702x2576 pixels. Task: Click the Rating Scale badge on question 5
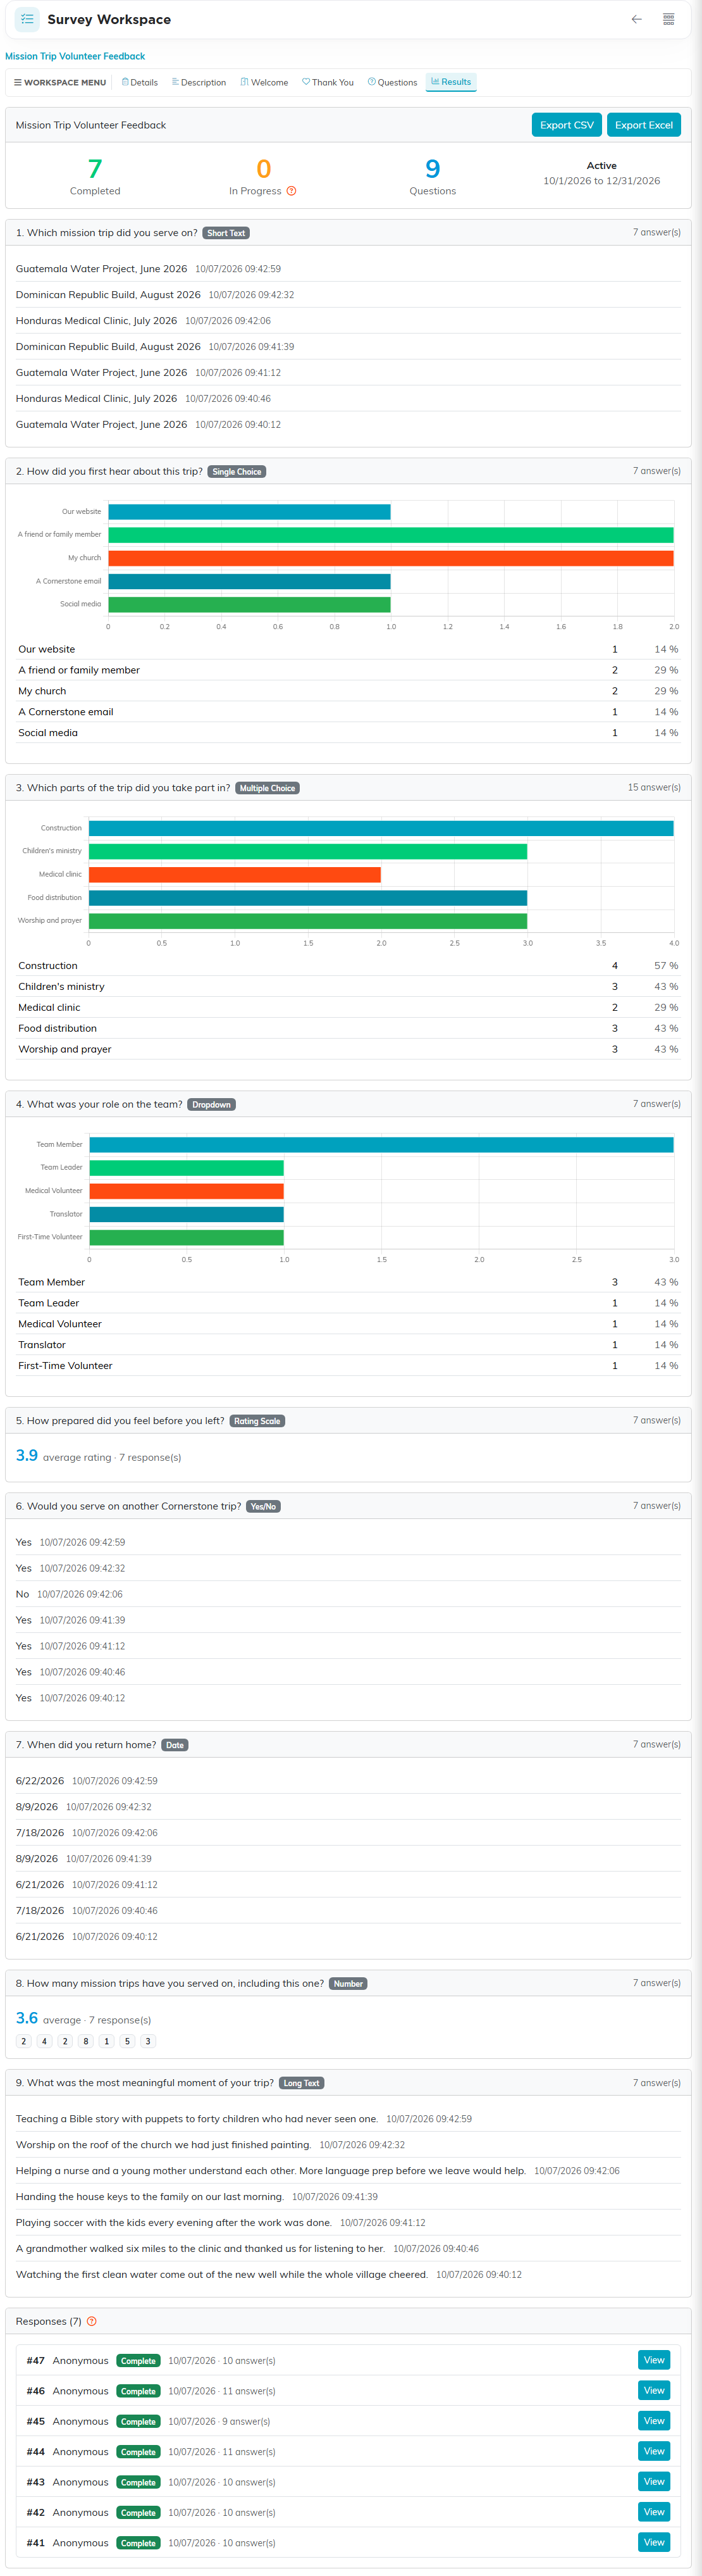coord(257,1421)
